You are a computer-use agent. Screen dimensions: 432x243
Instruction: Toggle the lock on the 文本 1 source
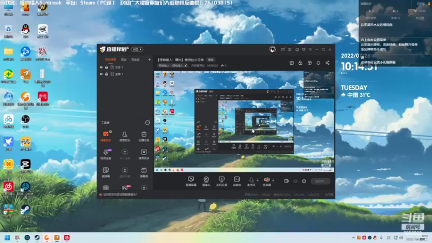tap(106, 67)
